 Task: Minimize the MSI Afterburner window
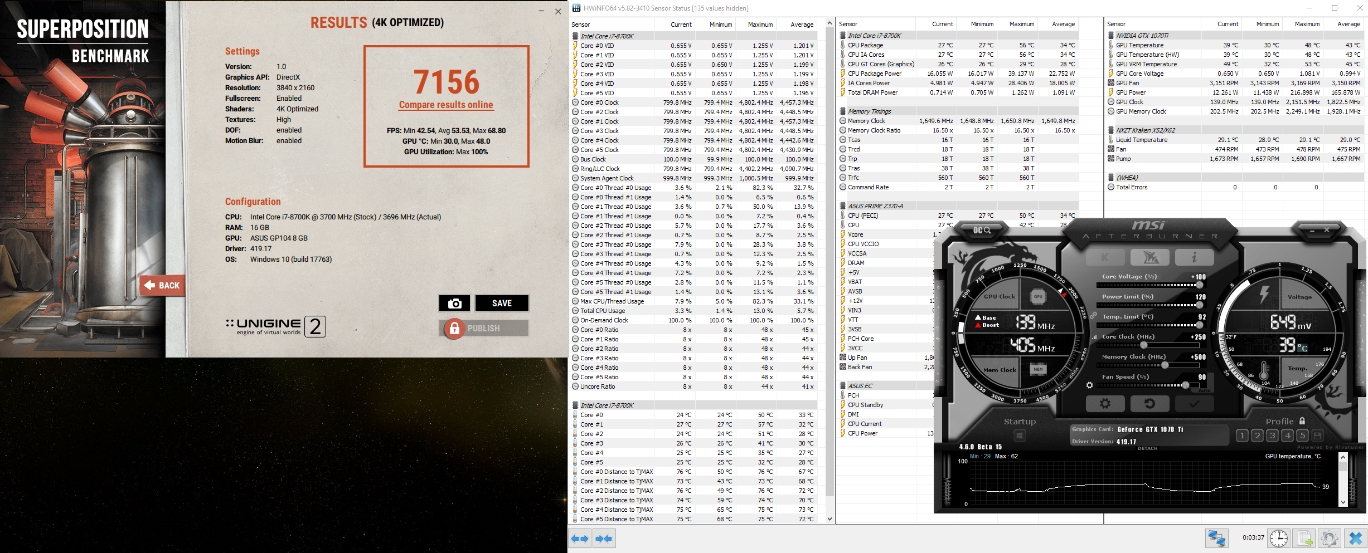click(1312, 230)
